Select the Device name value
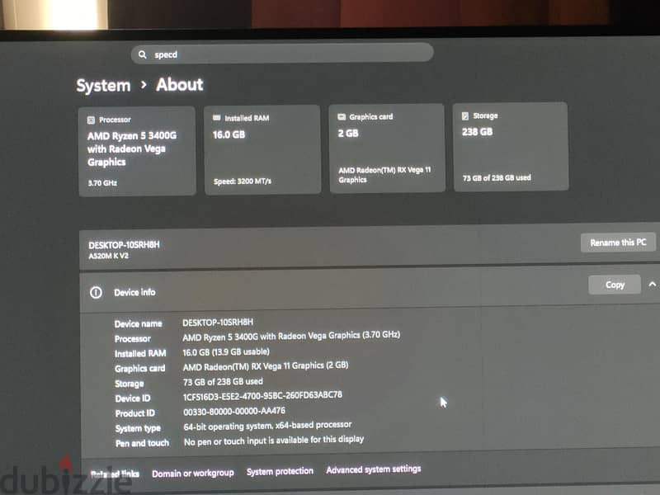 (x=218, y=323)
